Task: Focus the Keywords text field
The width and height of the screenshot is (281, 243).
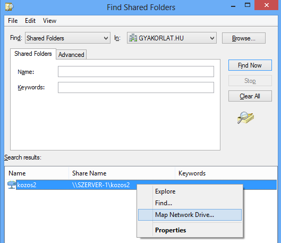Action: tap(136, 88)
